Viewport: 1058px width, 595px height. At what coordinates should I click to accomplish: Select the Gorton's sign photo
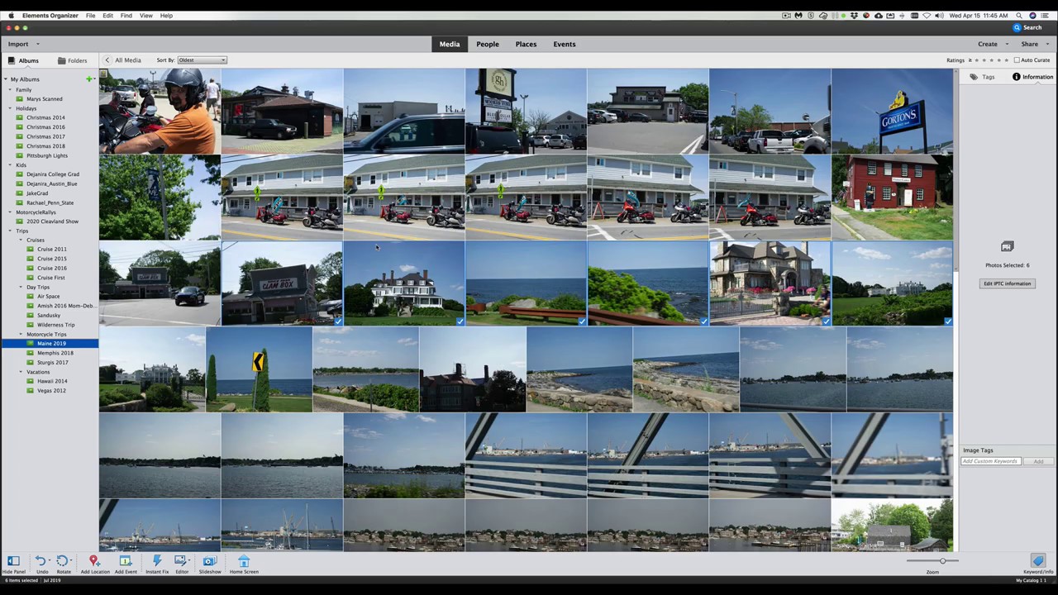892,111
